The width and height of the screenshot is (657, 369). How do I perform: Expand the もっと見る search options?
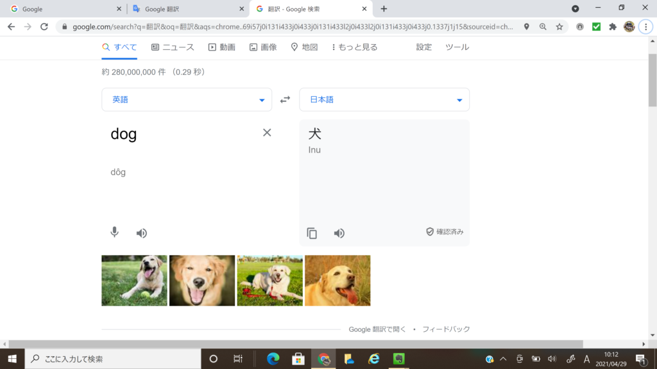[x=354, y=47]
